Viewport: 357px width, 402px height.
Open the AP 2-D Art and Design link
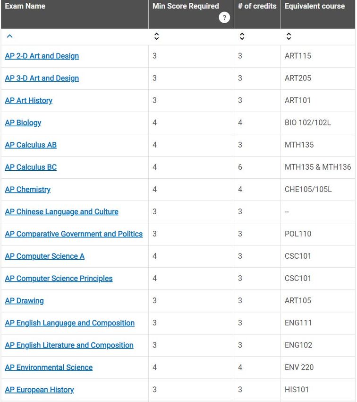click(42, 56)
